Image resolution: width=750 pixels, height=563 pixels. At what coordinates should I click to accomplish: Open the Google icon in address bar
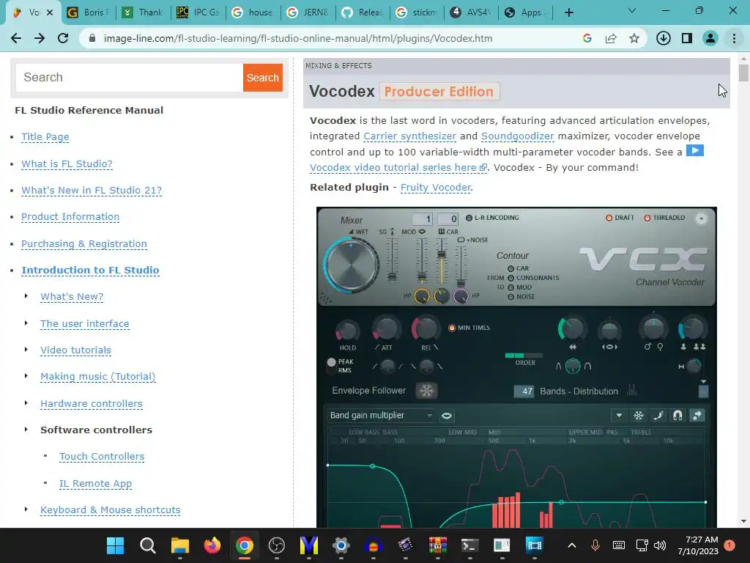(x=587, y=38)
